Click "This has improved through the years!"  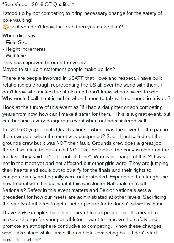[44, 62]
